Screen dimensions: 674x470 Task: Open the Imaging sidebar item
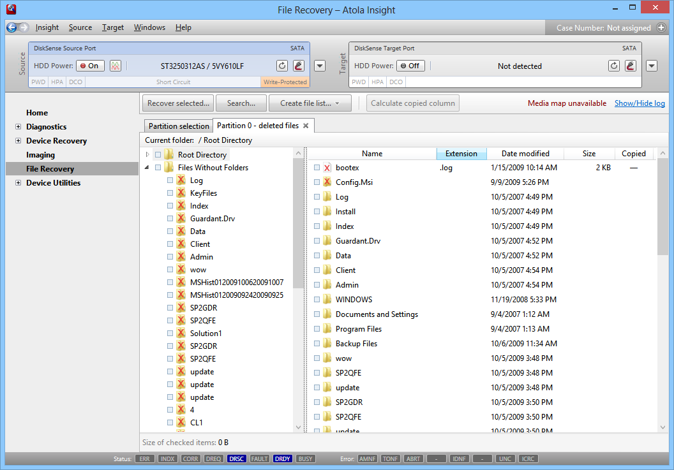click(x=40, y=155)
